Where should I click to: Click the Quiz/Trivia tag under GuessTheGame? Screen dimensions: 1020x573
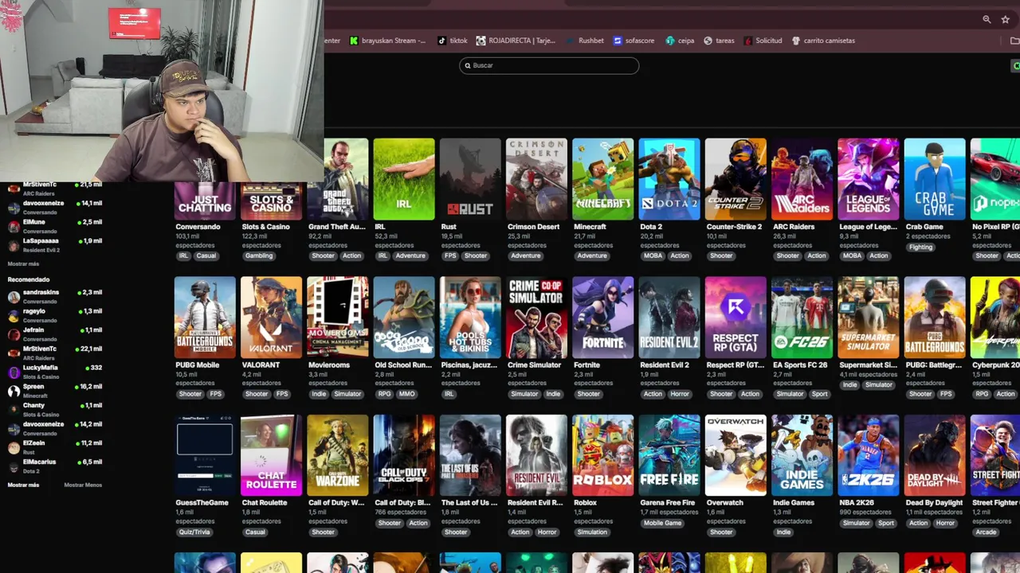coord(194,532)
